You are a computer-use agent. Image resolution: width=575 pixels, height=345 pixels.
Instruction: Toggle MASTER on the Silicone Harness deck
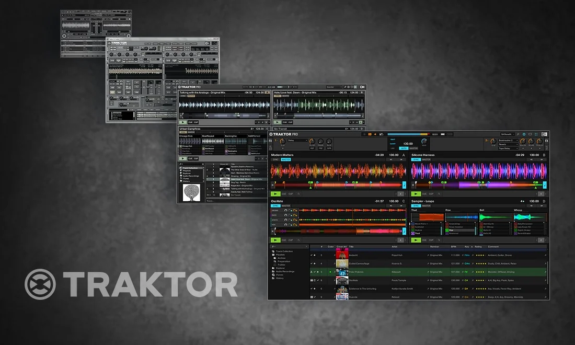(426, 159)
